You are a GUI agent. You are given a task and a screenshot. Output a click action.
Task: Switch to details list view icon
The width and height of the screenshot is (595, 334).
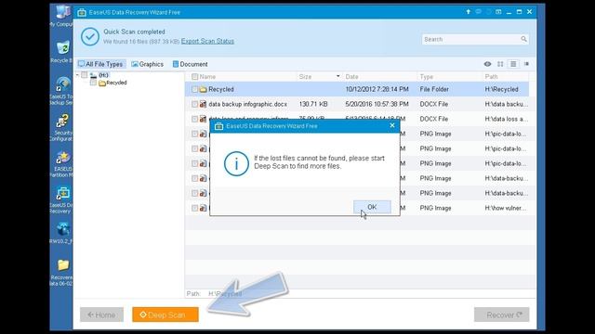click(513, 64)
